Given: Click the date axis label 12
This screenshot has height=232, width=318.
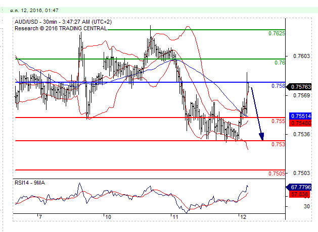Looking at the screenshot, I should point(243,217).
